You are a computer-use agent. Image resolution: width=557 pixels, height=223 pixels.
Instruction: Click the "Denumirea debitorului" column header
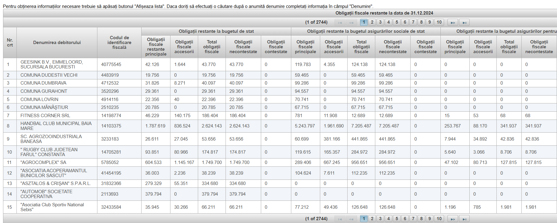coord(57,43)
